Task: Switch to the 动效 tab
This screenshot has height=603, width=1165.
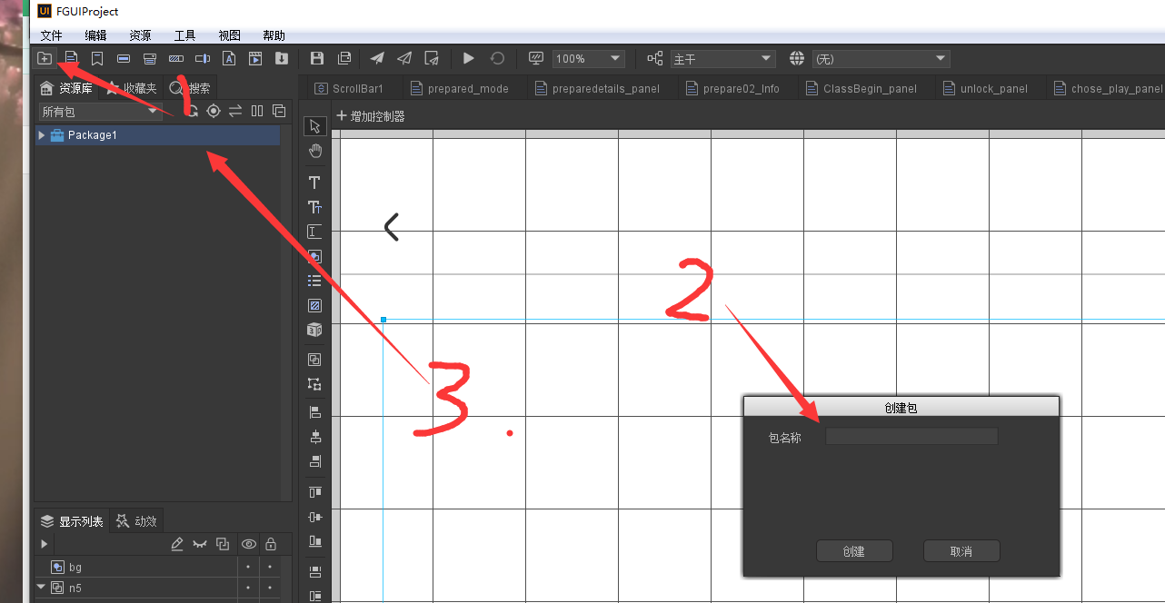Action: point(136,520)
